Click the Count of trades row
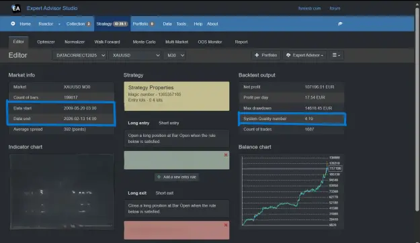Viewport: 420px width, 243px height. [291, 130]
